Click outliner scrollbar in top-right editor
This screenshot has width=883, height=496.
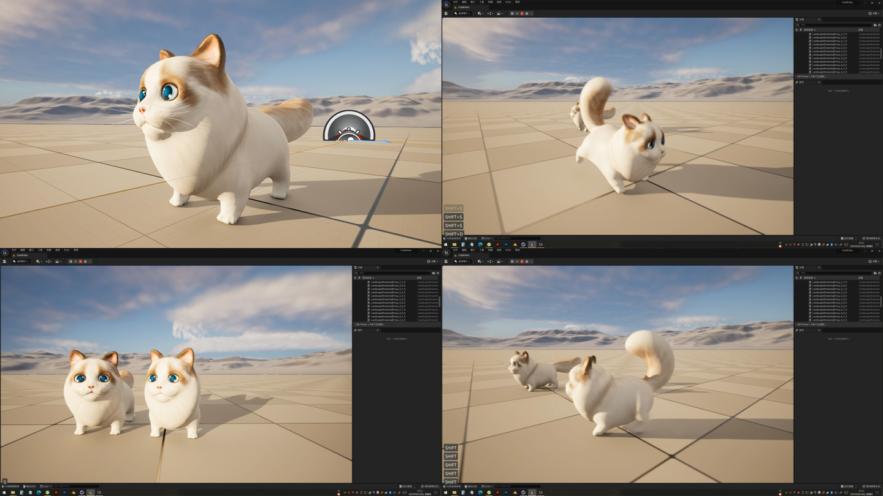[881, 53]
